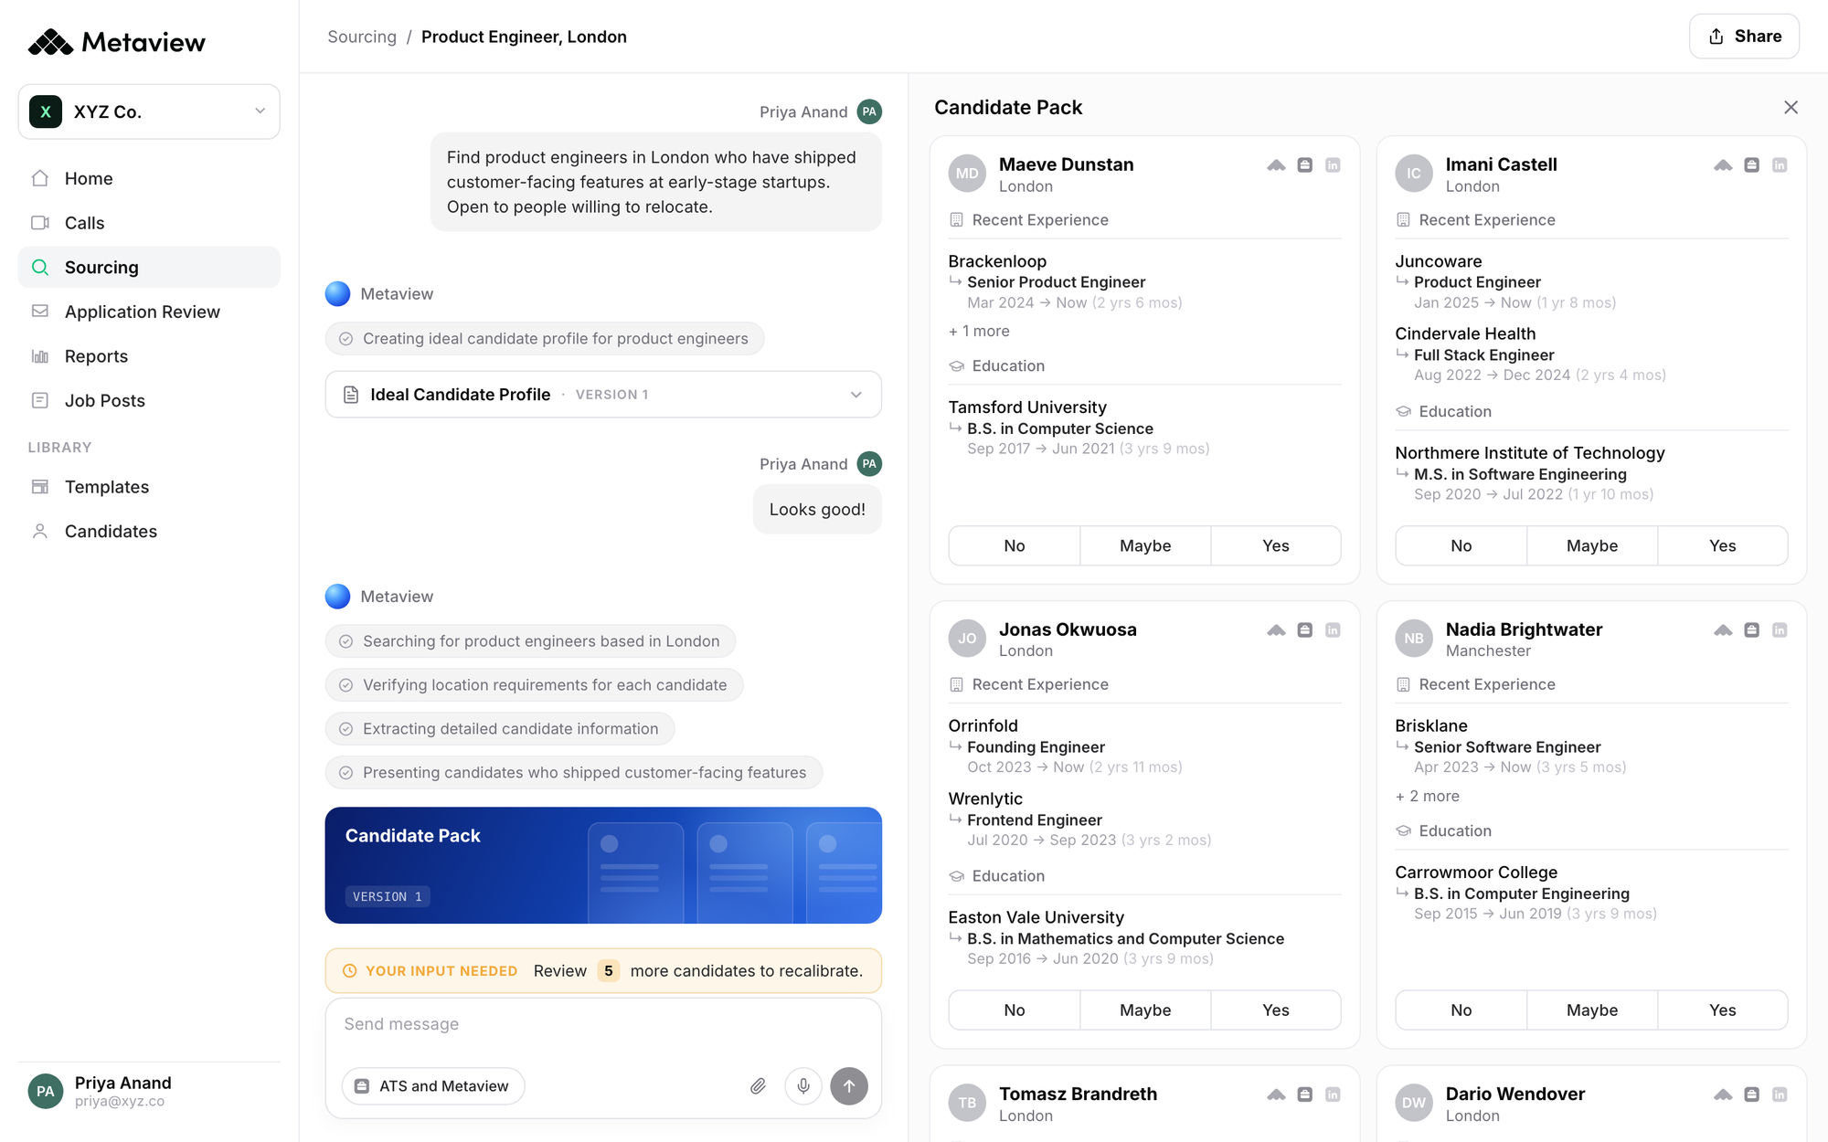Click the Metaview logo in the sidebar
The image size is (1828, 1142).
click(117, 42)
